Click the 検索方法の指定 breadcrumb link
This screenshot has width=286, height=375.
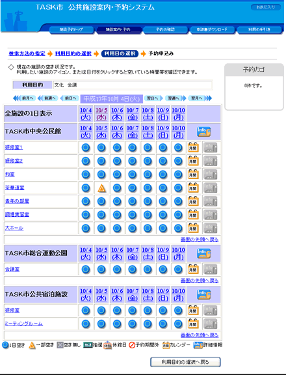coord(27,53)
